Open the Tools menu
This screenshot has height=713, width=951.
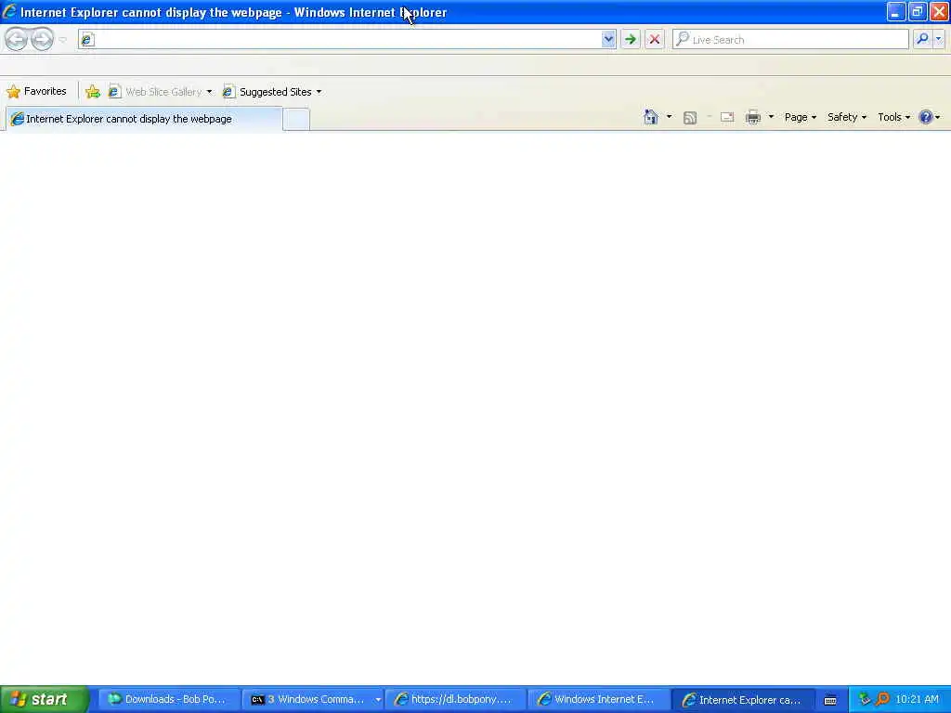pyautogui.click(x=894, y=117)
